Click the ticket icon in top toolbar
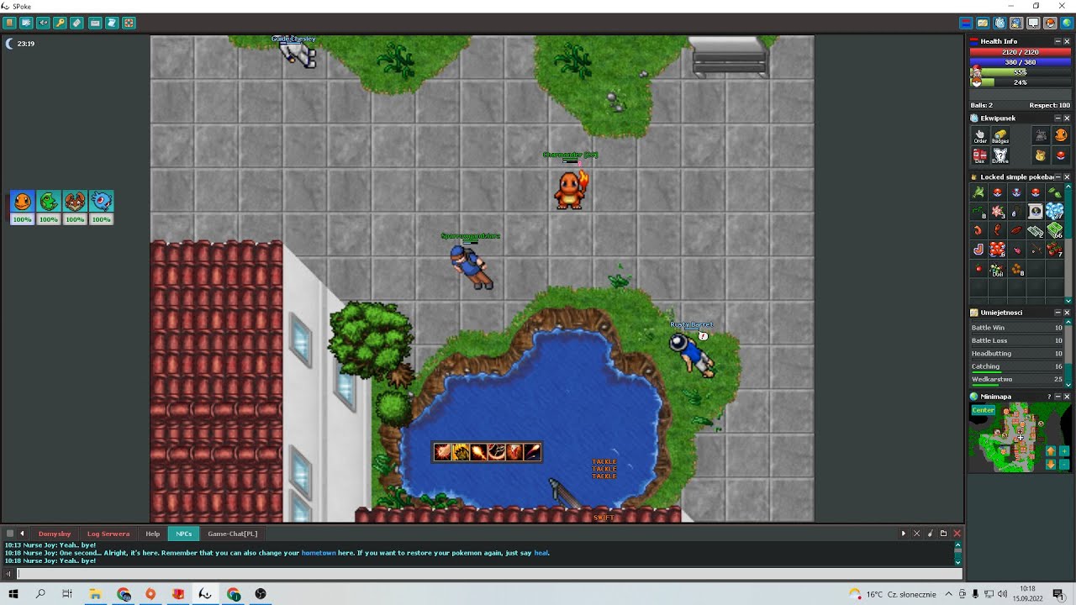Screen dimensions: 1076x605 click(x=77, y=23)
